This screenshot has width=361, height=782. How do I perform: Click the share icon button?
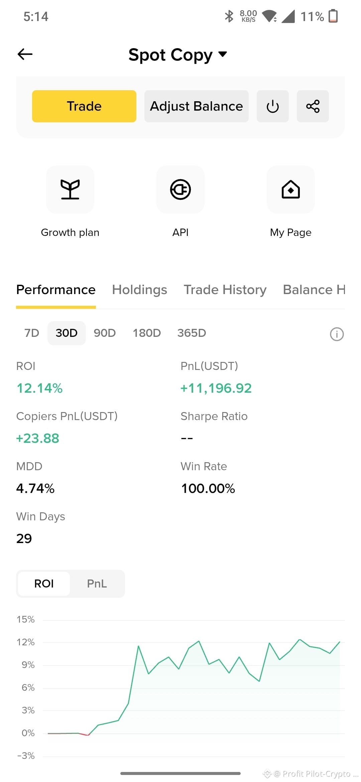[313, 106]
